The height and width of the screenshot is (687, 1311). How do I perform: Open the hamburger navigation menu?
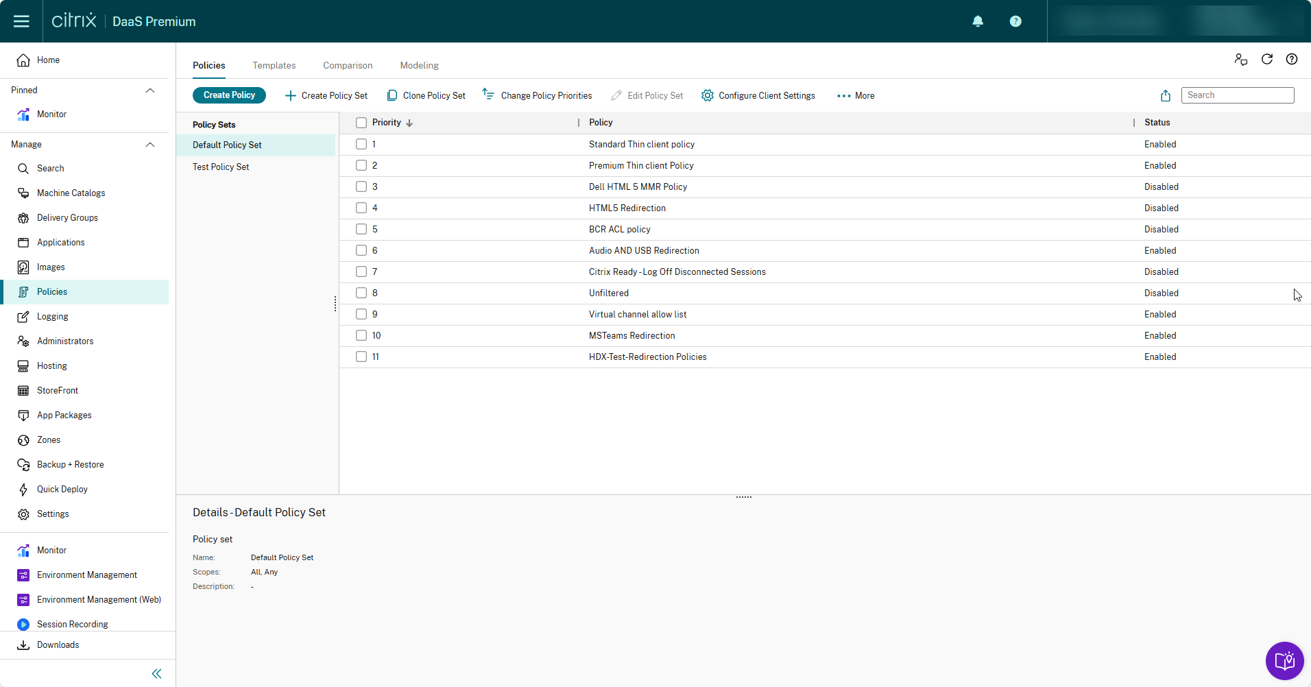21,21
